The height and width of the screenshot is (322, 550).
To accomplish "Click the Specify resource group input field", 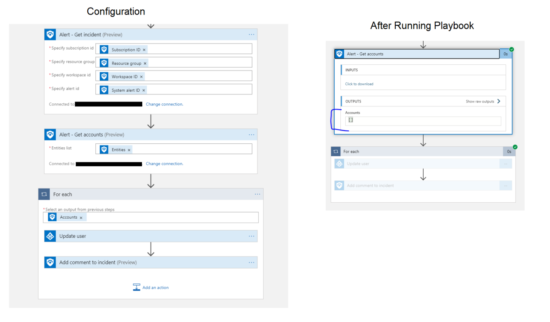I will click(x=199, y=63).
